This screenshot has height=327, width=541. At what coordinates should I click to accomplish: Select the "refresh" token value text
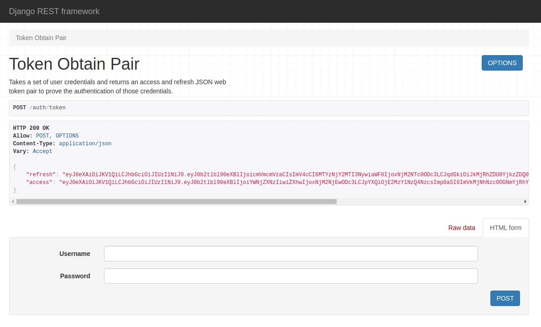coord(295,175)
